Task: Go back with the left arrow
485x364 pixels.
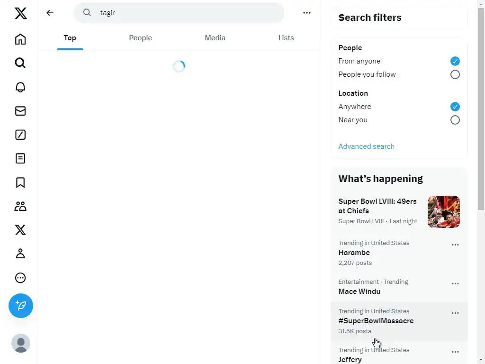Action: [x=50, y=13]
